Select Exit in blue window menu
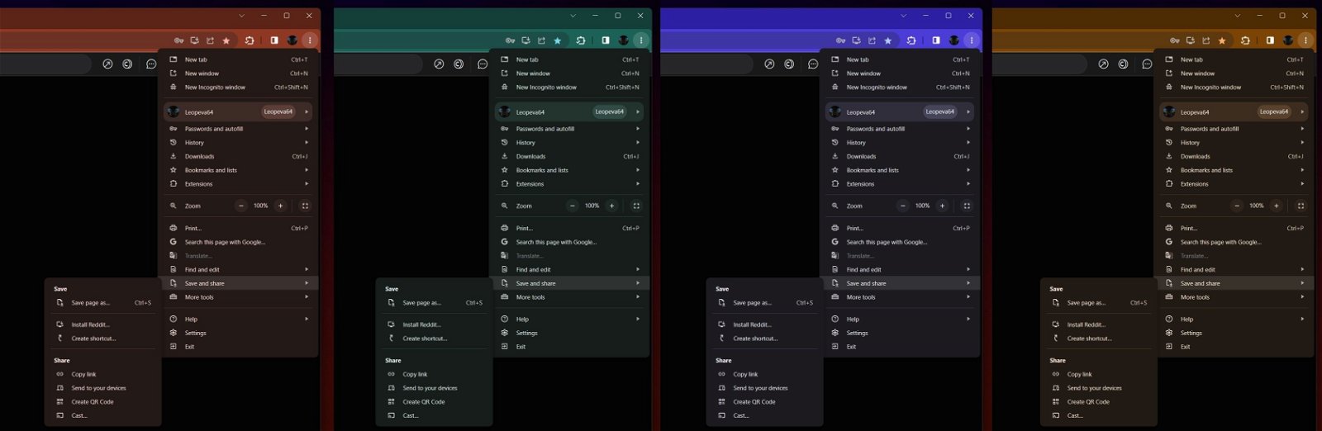The image size is (1322, 431). point(901,347)
